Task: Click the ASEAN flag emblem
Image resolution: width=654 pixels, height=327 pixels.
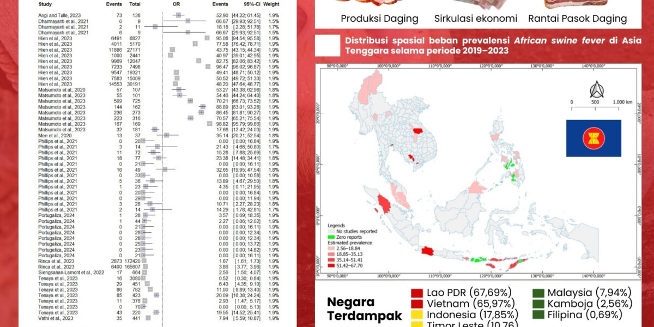Action: coord(594,138)
